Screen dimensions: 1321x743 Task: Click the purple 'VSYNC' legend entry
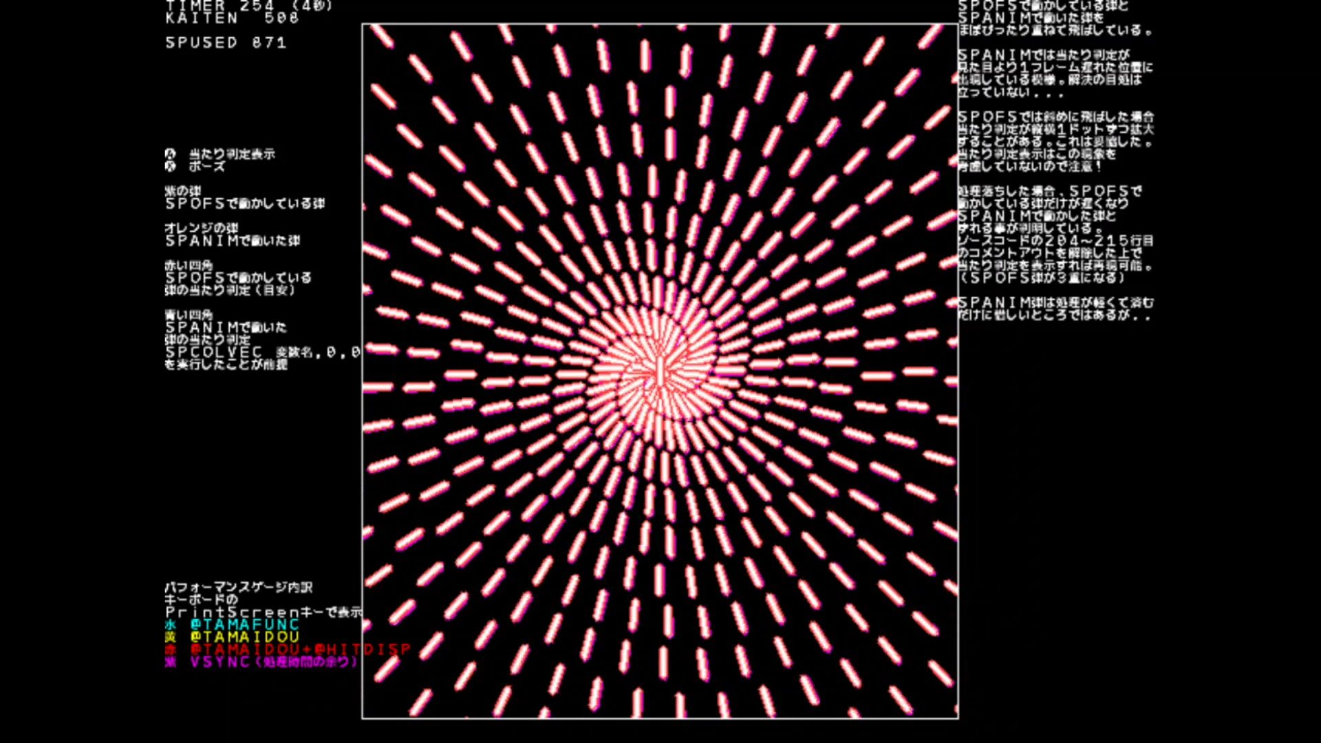coord(261,662)
